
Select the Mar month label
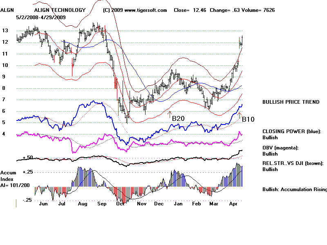pyautogui.click(x=213, y=204)
